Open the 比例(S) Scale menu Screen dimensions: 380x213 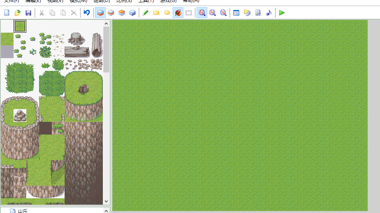click(x=124, y=1)
